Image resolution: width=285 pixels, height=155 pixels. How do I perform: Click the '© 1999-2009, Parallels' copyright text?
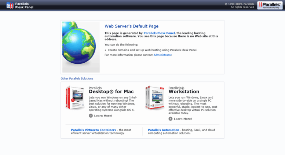coord(240,4)
